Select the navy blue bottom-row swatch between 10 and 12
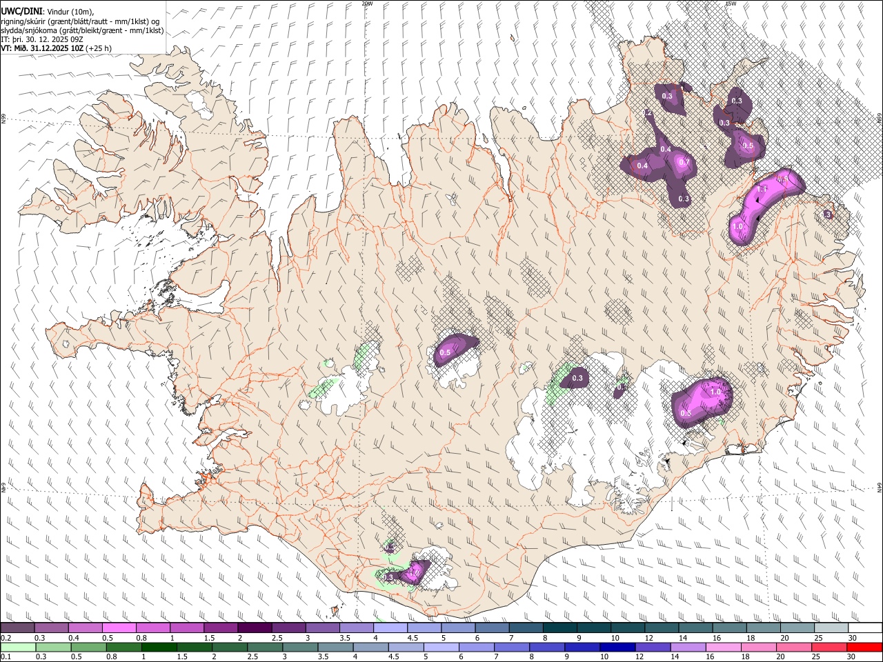The height and width of the screenshot is (662, 883). pyautogui.click(x=617, y=647)
